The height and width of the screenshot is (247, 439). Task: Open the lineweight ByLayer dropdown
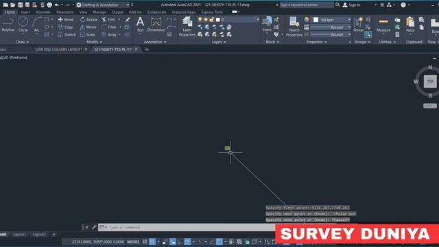point(331,27)
